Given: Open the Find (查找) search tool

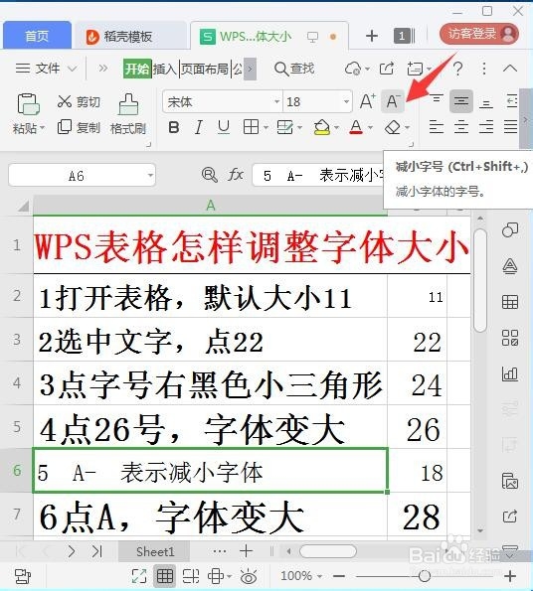Looking at the screenshot, I should (x=294, y=69).
